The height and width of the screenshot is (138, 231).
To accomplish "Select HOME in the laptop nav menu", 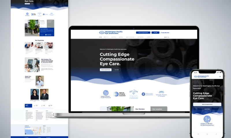I will coord(100,37).
